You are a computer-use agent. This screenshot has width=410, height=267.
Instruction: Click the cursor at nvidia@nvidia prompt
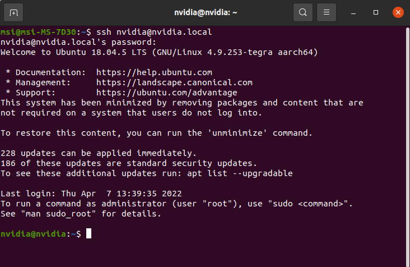[88, 233]
